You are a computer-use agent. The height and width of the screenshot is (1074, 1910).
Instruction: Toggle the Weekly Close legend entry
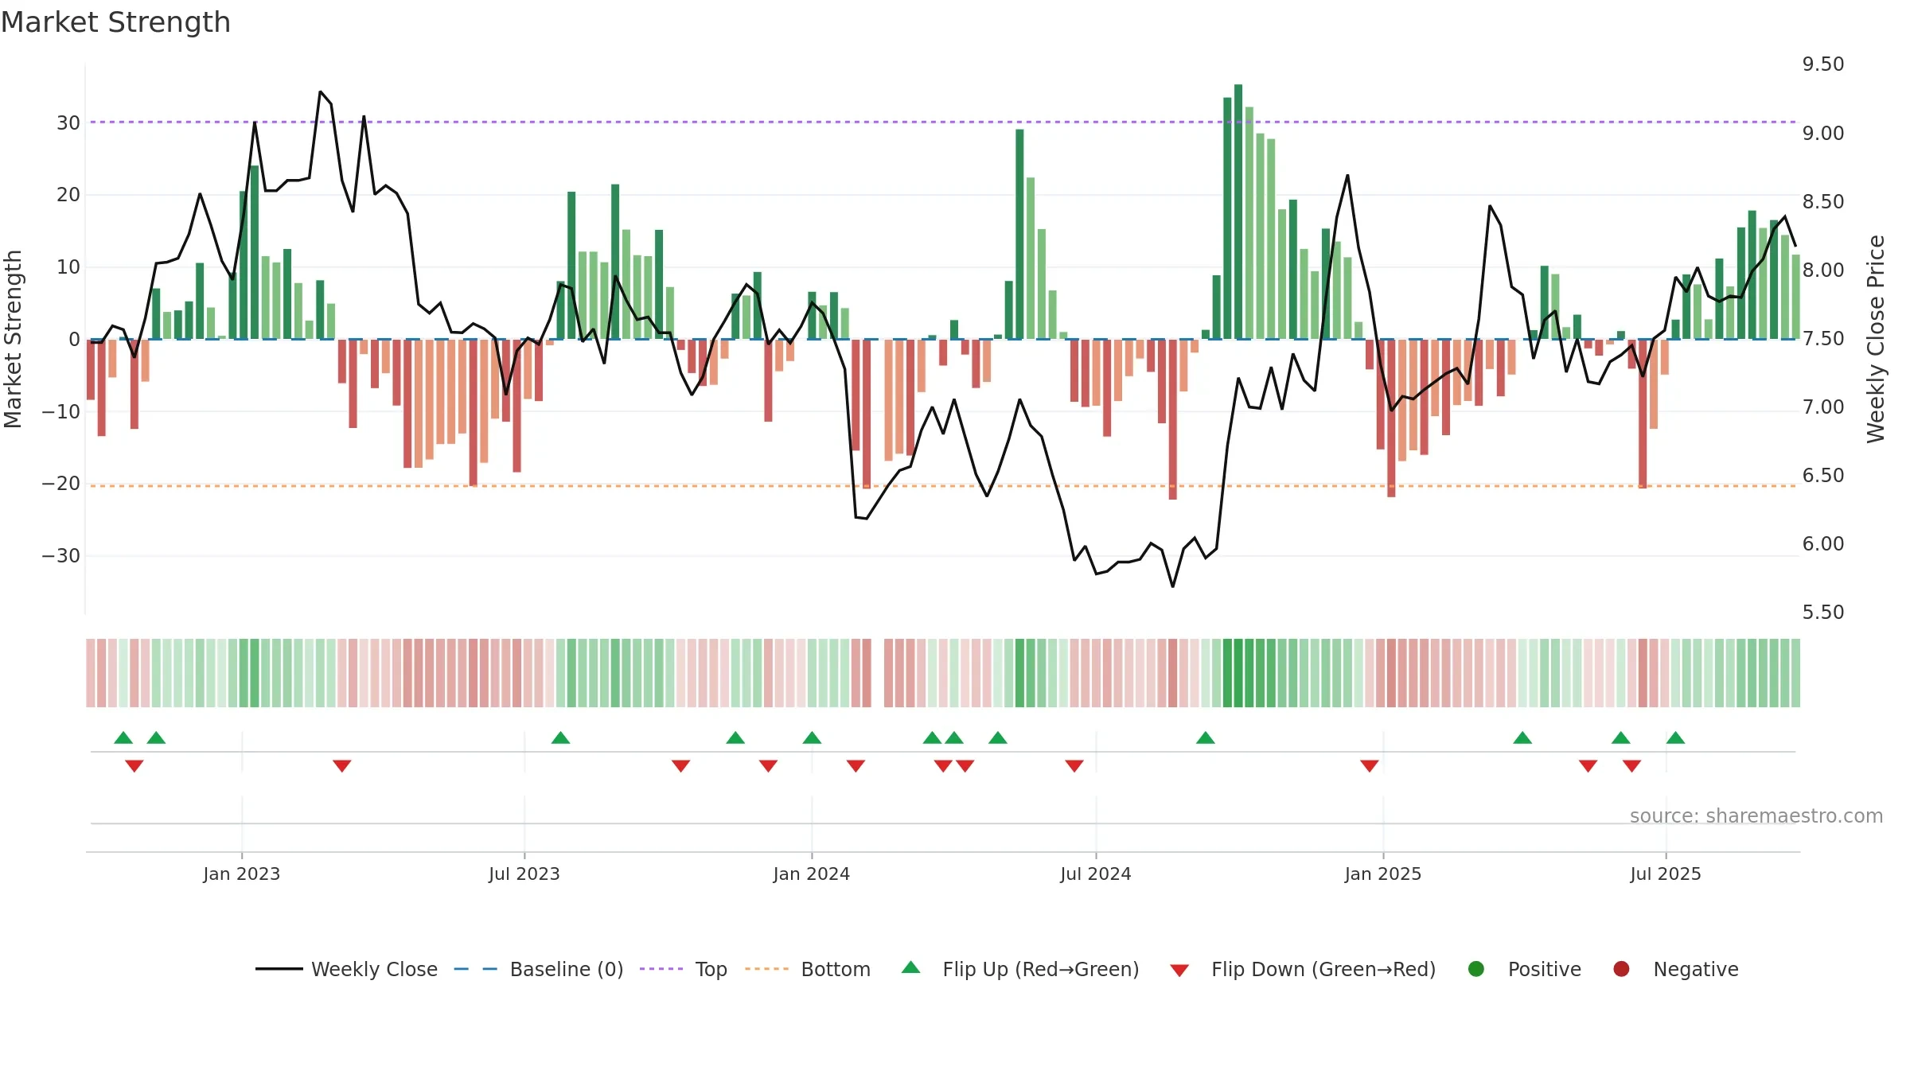pyautogui.click(x=346, y=969)
